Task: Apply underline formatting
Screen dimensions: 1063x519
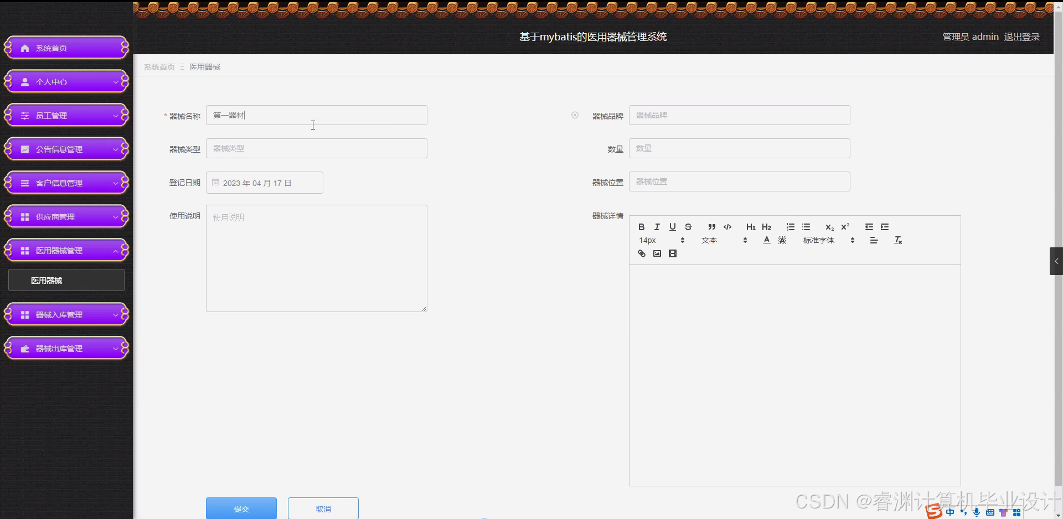Action: (672, 227)
